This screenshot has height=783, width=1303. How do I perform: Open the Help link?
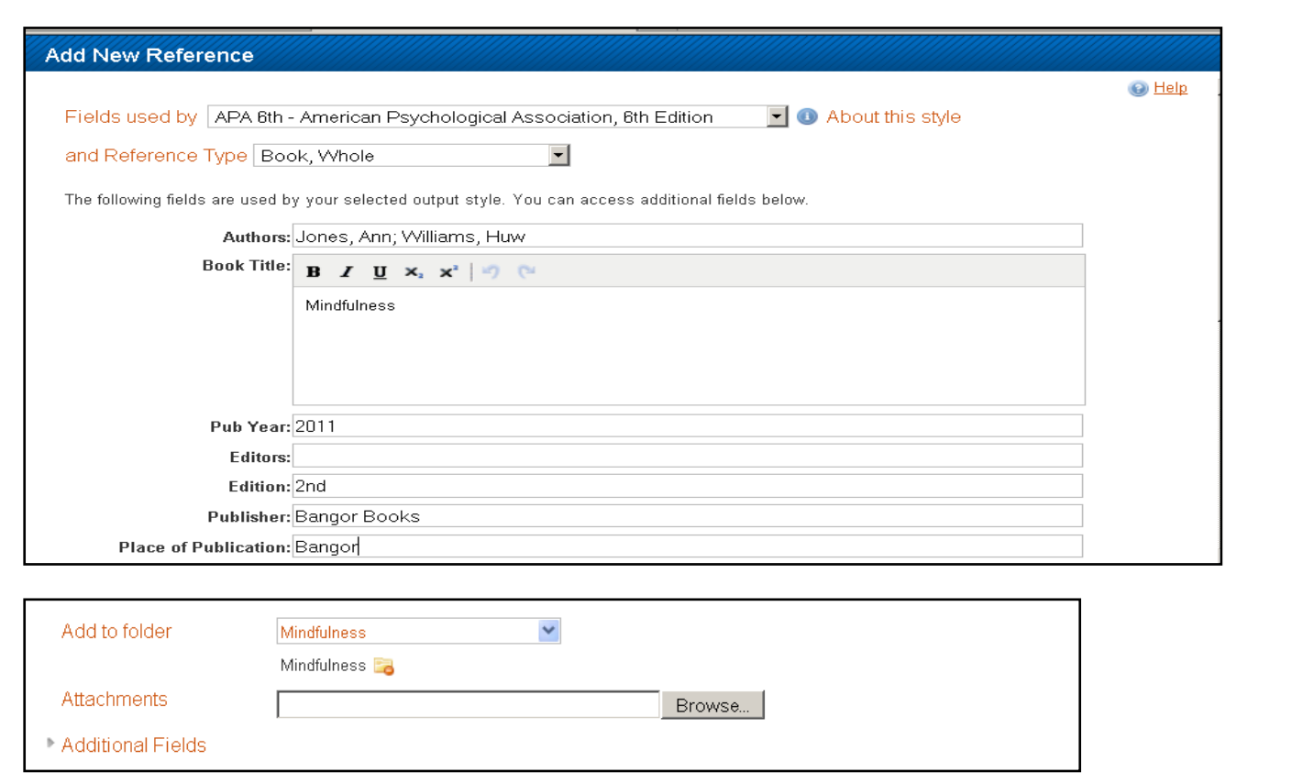[x=1170, y=87]
